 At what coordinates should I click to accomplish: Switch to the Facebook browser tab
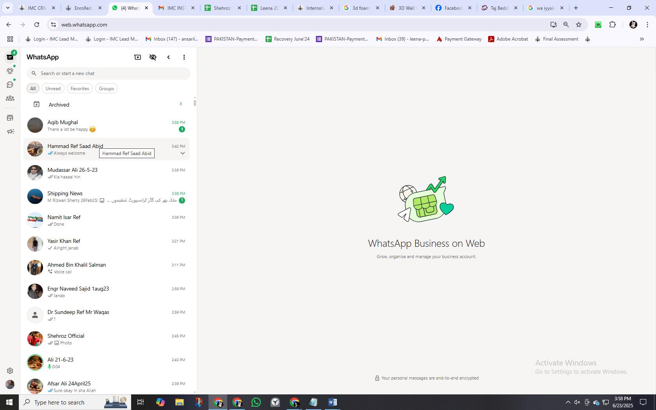(x=454, y=8)
